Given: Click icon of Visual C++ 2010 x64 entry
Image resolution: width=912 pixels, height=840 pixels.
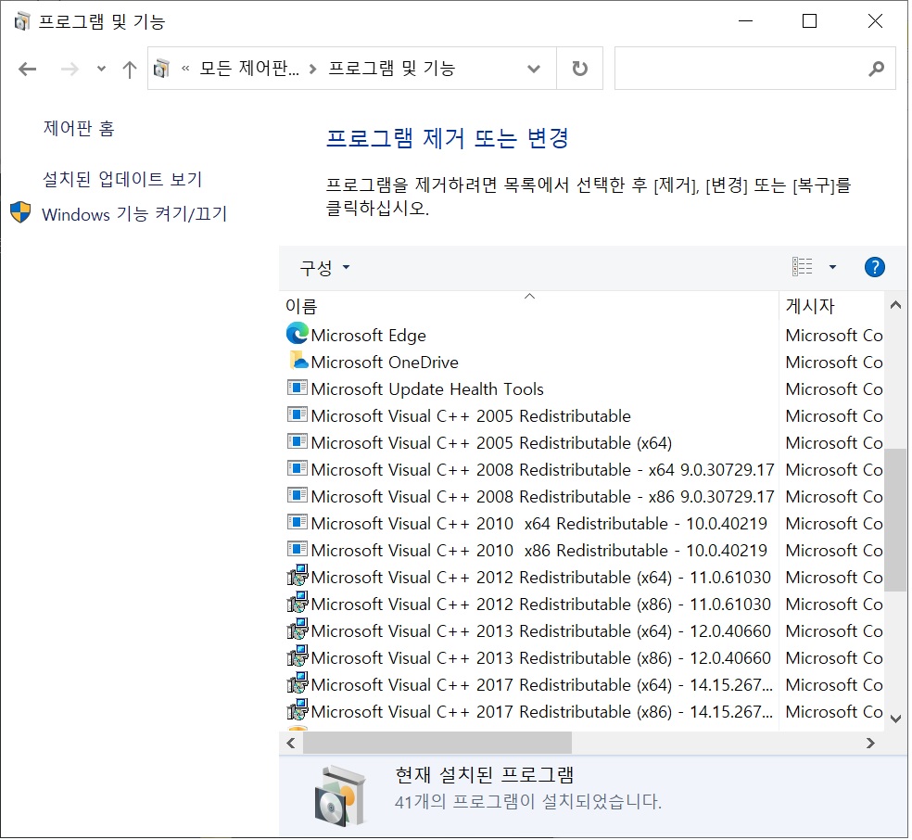Looking at the screenshot, I should 298,522.
